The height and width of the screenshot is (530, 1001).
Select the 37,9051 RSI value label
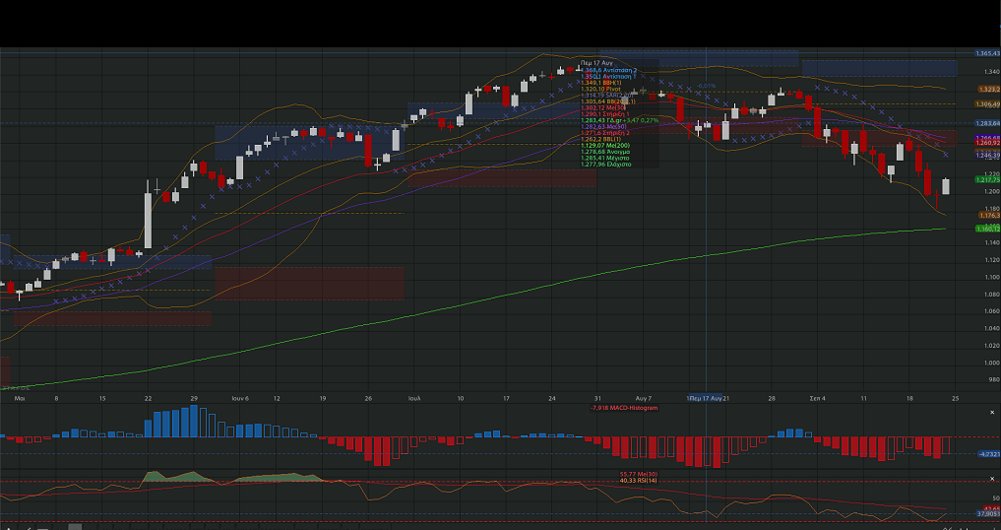pos(988,513)
